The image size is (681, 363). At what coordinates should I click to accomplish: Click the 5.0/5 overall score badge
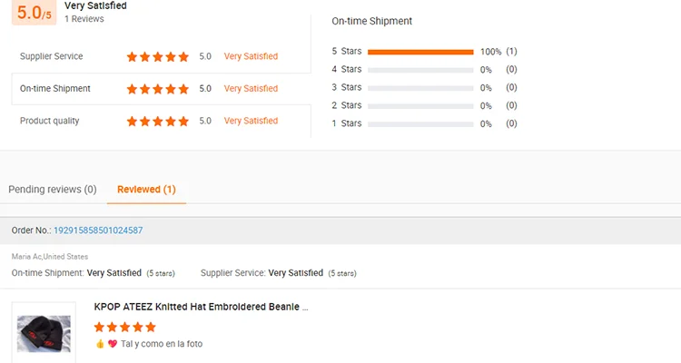tap(34, 12)
